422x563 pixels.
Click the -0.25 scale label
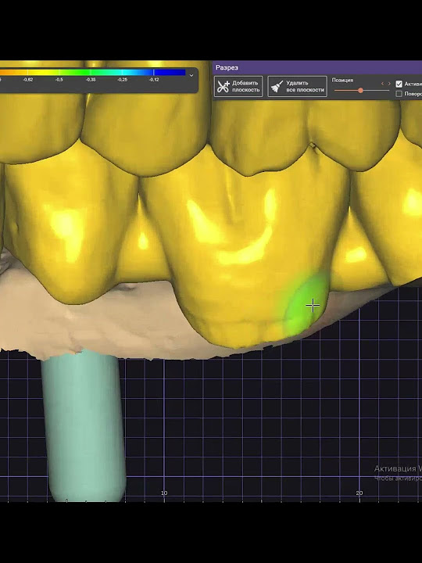(123, 80)
